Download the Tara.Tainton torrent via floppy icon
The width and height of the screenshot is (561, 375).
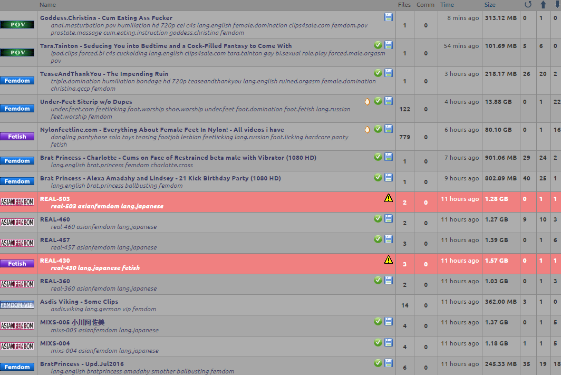tap(389, 45)
